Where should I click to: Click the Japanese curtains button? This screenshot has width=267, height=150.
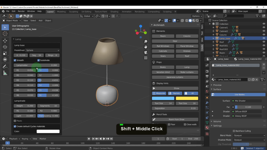175,77
